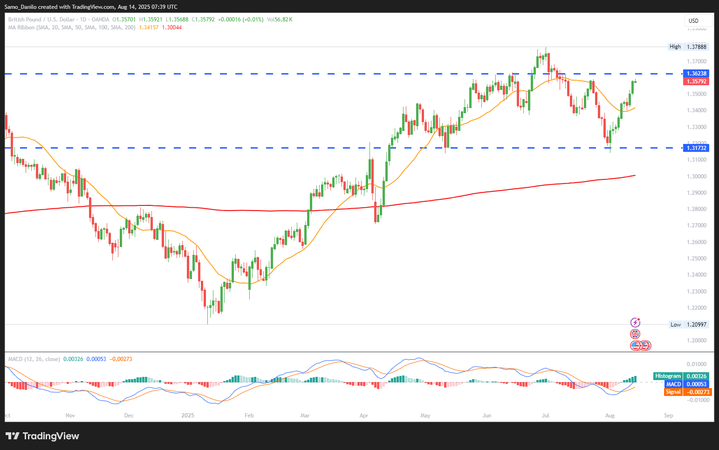
Task: Click the 1.25000 price axis tick
Action: coord(697,259)
